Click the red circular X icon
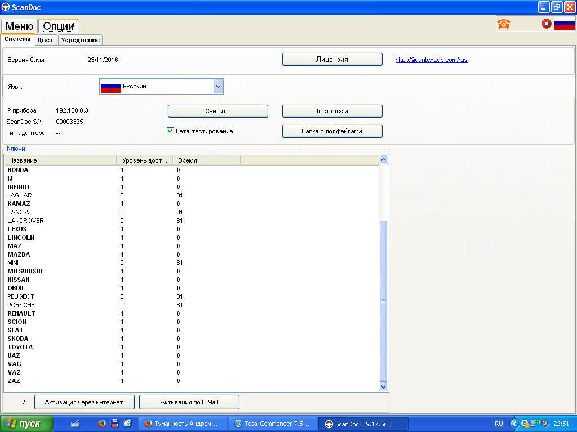 pos(546,24)
